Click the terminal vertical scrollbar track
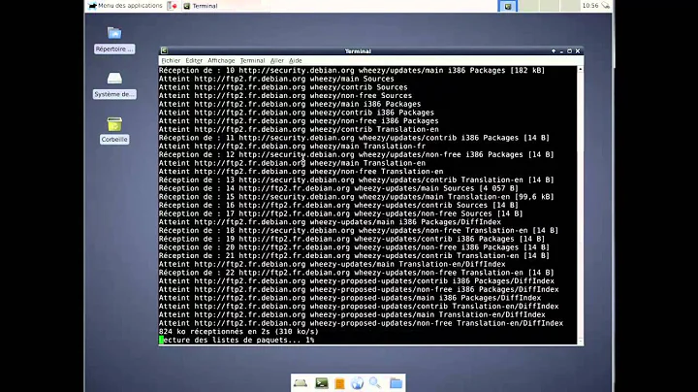 [x=580, y=205]
